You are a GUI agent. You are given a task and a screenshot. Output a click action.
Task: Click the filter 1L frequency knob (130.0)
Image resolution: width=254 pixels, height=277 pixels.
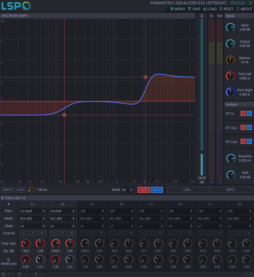click(26, 244)
